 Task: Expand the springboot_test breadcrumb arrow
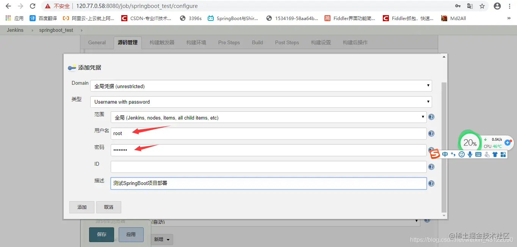pos(81,30)
